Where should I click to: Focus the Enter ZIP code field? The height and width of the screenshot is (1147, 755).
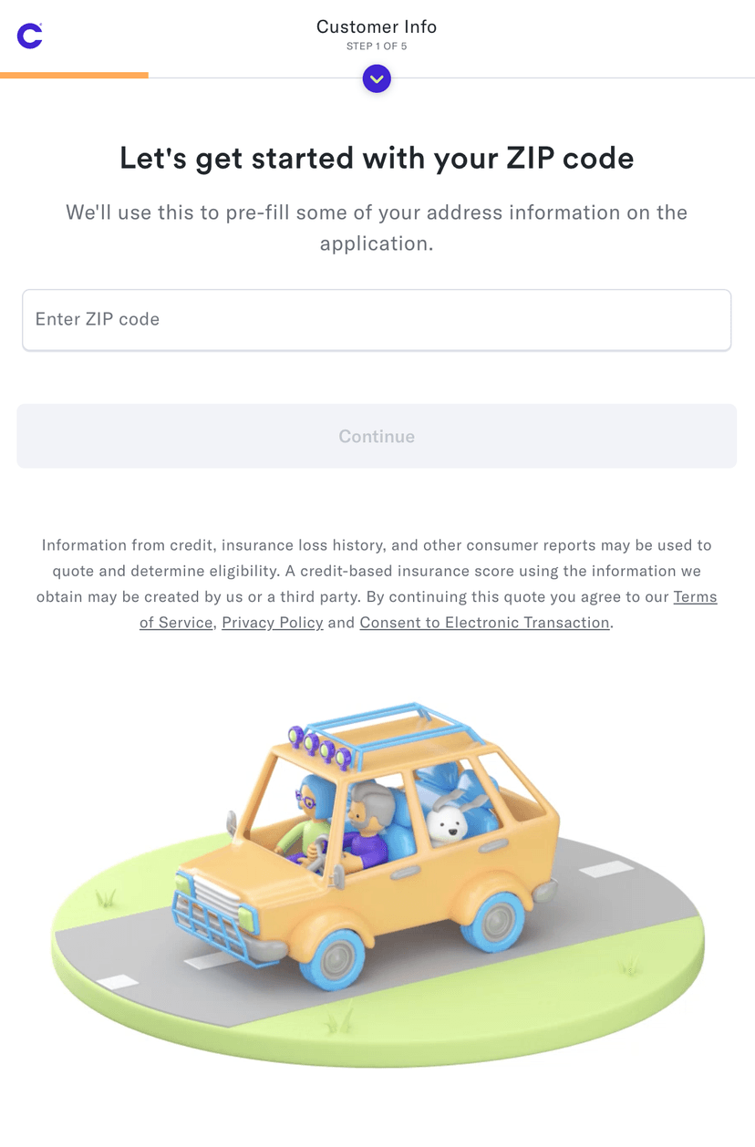(x=377, y=320)
